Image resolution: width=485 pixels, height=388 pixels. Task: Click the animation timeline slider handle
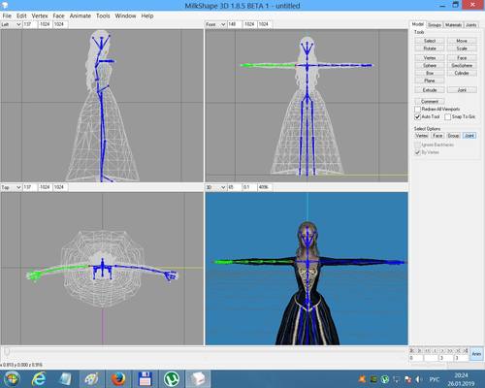click(7, 351)
